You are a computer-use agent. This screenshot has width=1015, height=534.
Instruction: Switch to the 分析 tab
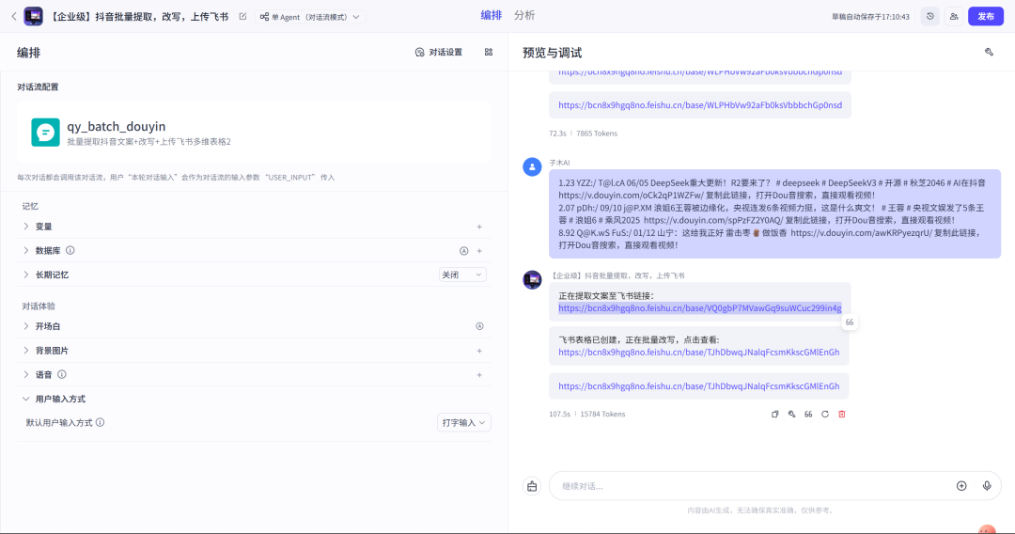(524, 16)
